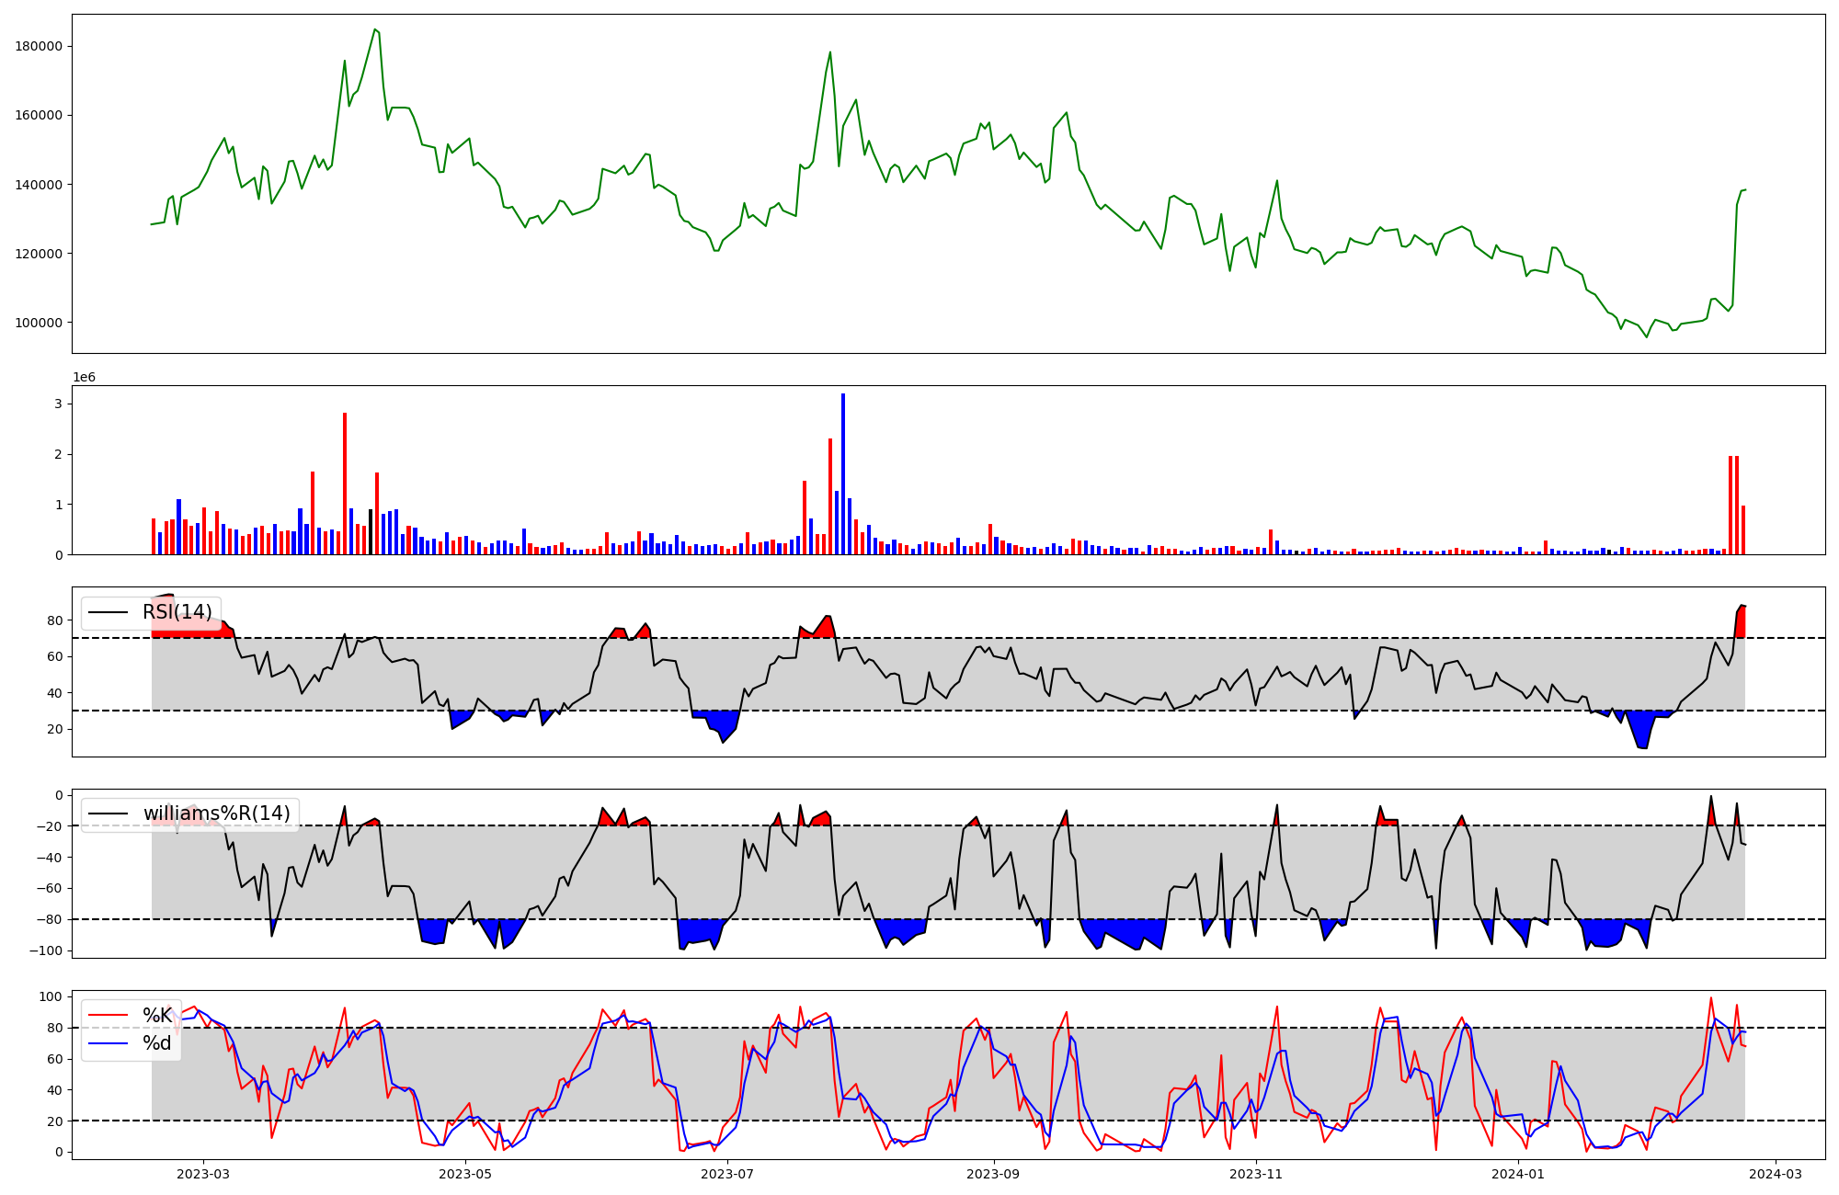Viewport: 1839px width, 1195px height.
Task: Click the tallest blue volume bar
Action: pyautogui.click(x=843, y=473)
